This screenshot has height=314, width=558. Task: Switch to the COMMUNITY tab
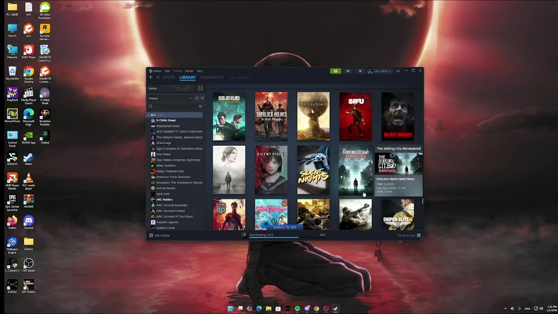point(212,77)
